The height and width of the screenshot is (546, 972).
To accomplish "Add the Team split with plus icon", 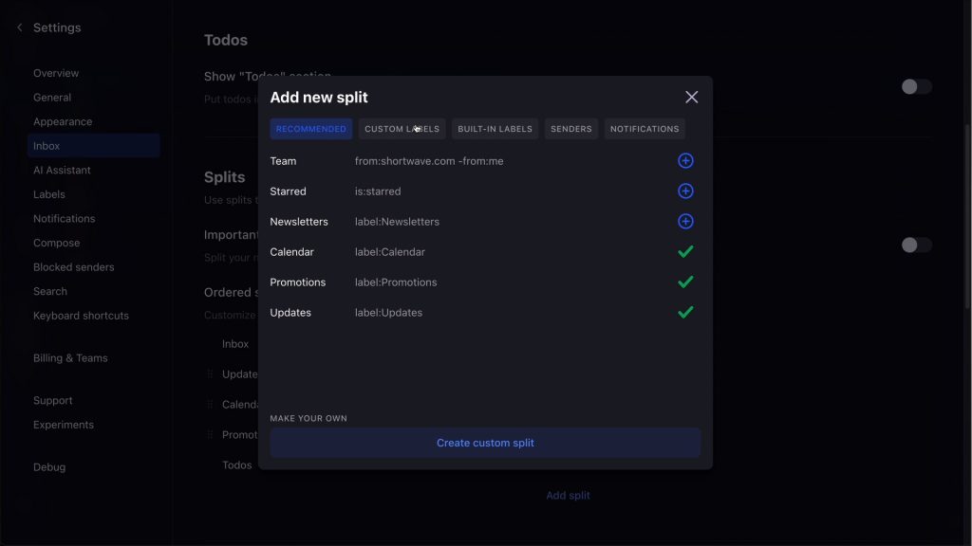I will (x=685, y=161).
